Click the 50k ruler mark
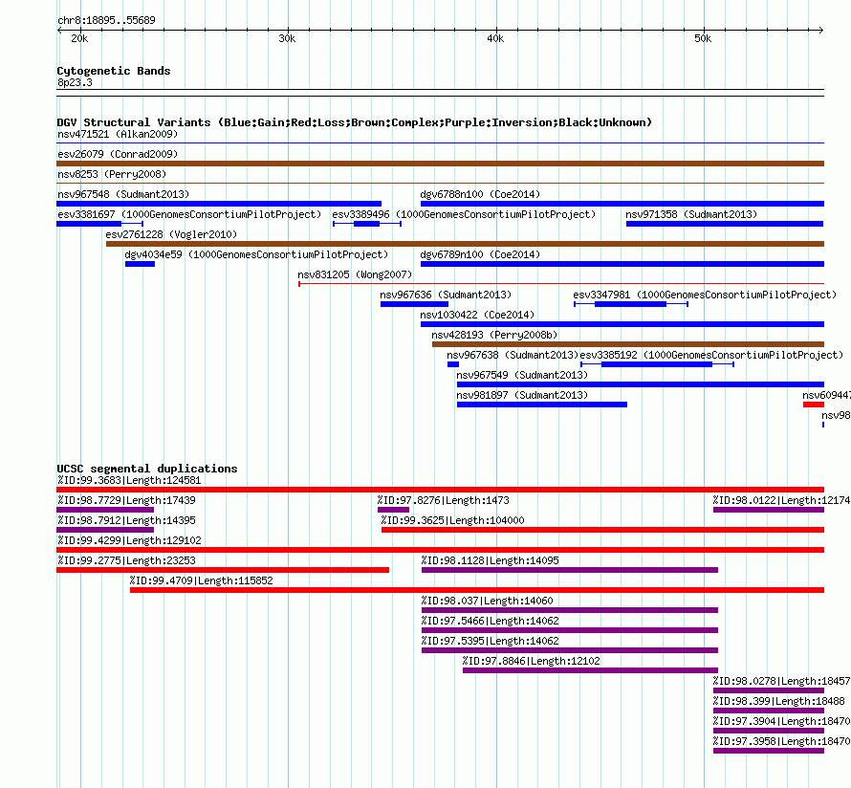Image resolution: width=851 pixels, height=788 pixels. click(703, 38)
